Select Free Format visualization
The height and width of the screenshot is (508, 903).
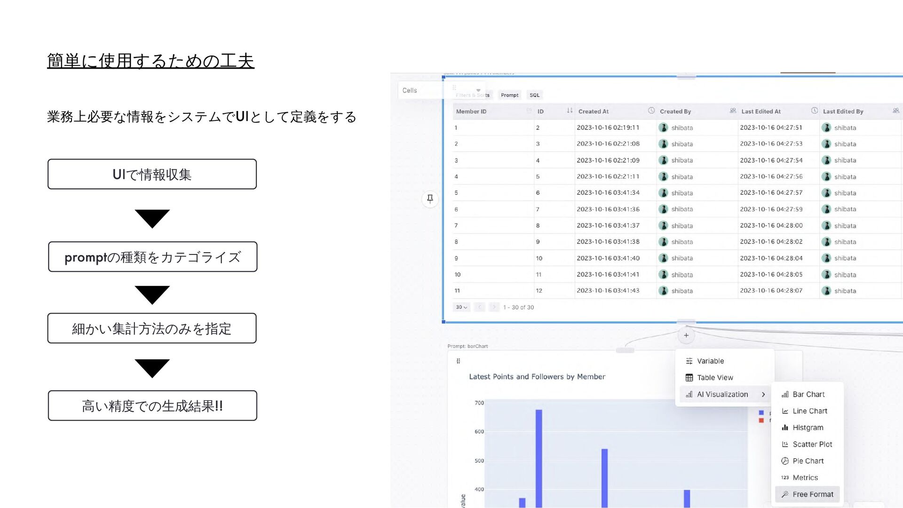[807, 494]
